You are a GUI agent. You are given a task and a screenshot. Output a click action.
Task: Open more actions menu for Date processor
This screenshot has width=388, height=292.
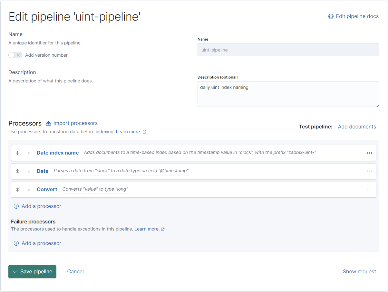[x=369, y=171]
